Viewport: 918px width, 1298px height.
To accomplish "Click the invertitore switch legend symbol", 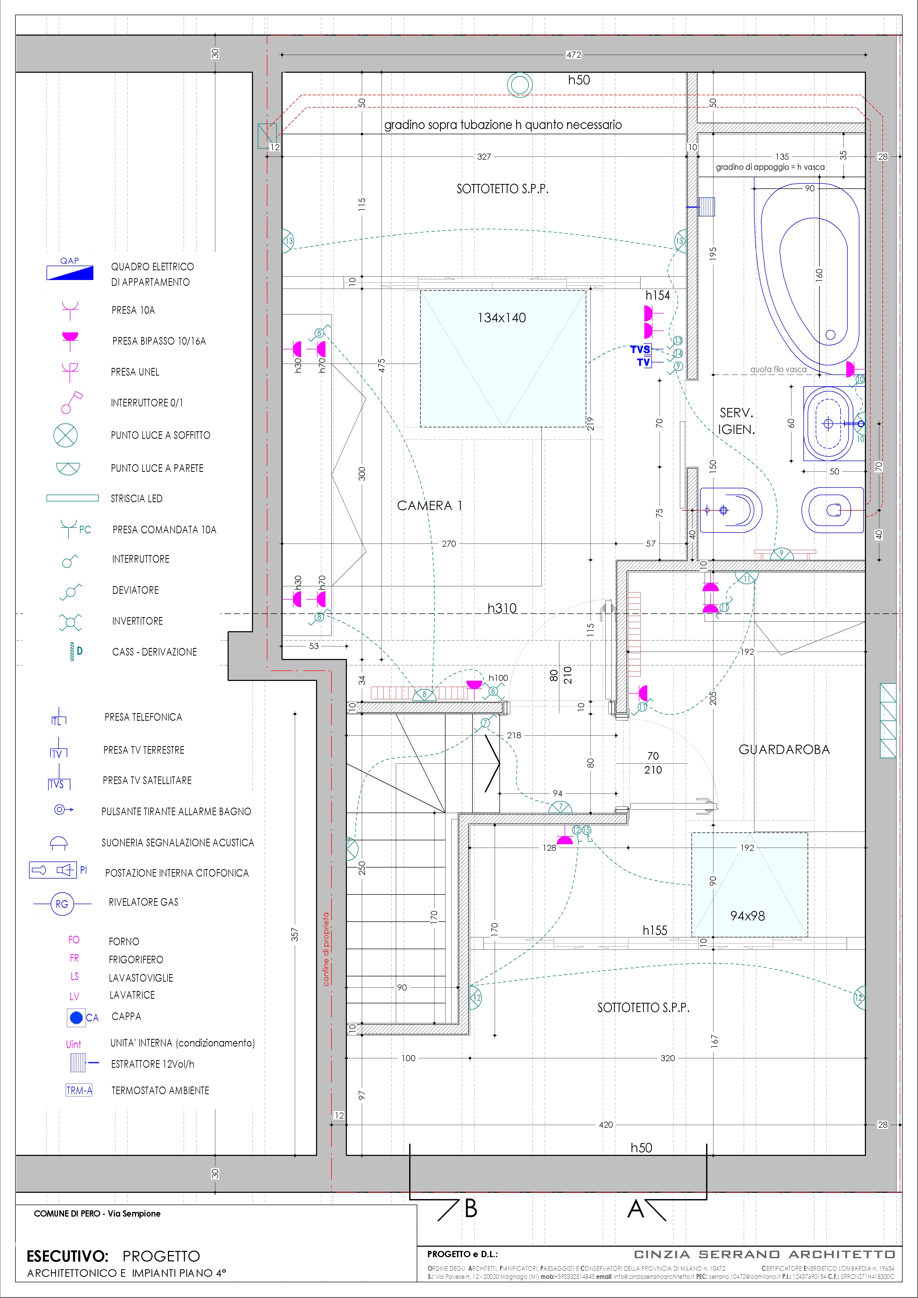I will click(x=70, y=622).
